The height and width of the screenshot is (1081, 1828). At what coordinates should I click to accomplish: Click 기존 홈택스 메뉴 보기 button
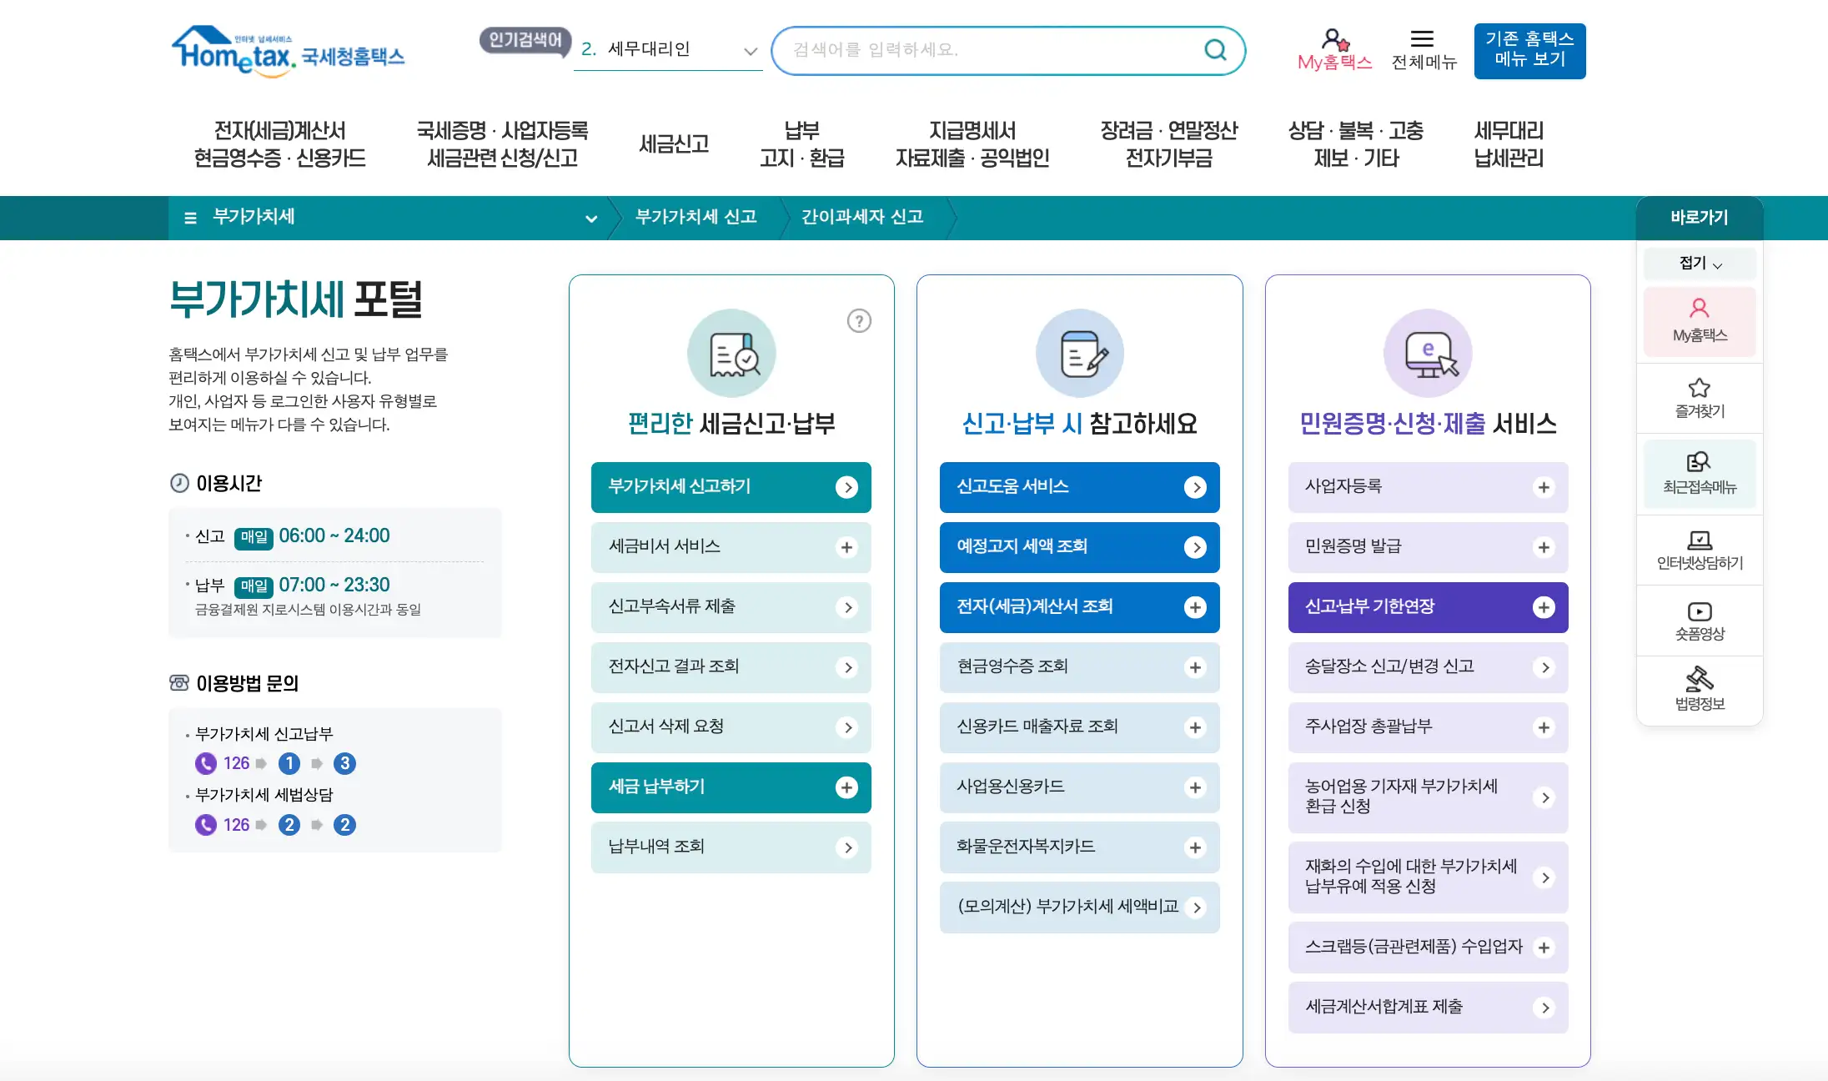point(1529,51)
